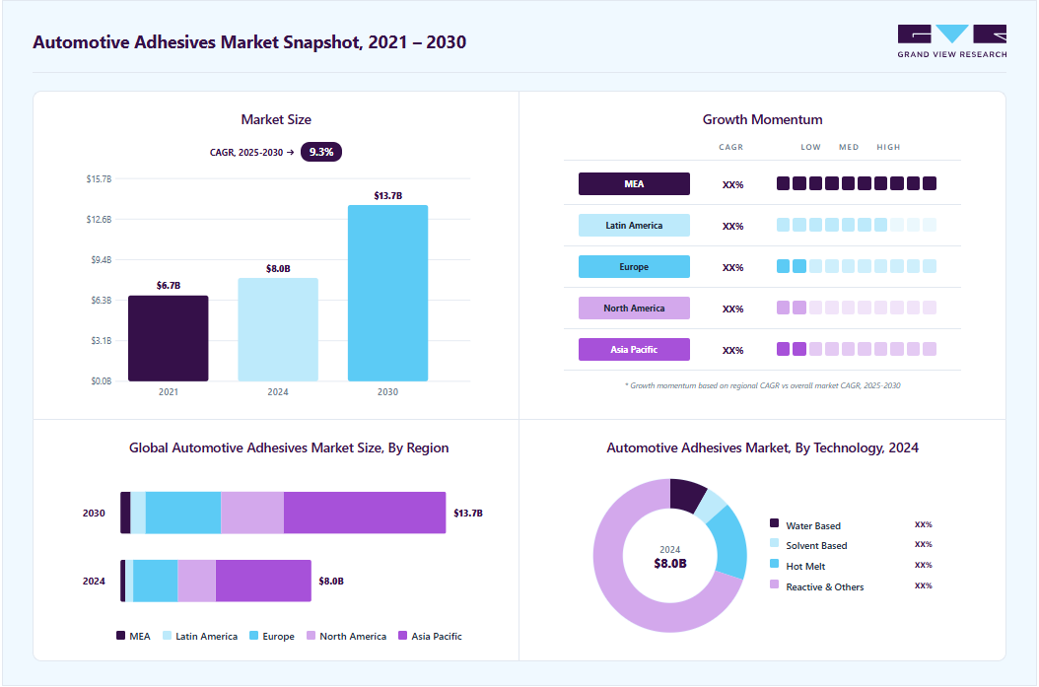The width and height of the screenshot is (1039, 687).
Task: Click the North America segment of 2030 stacked bar
Action: tap(251, 513)
